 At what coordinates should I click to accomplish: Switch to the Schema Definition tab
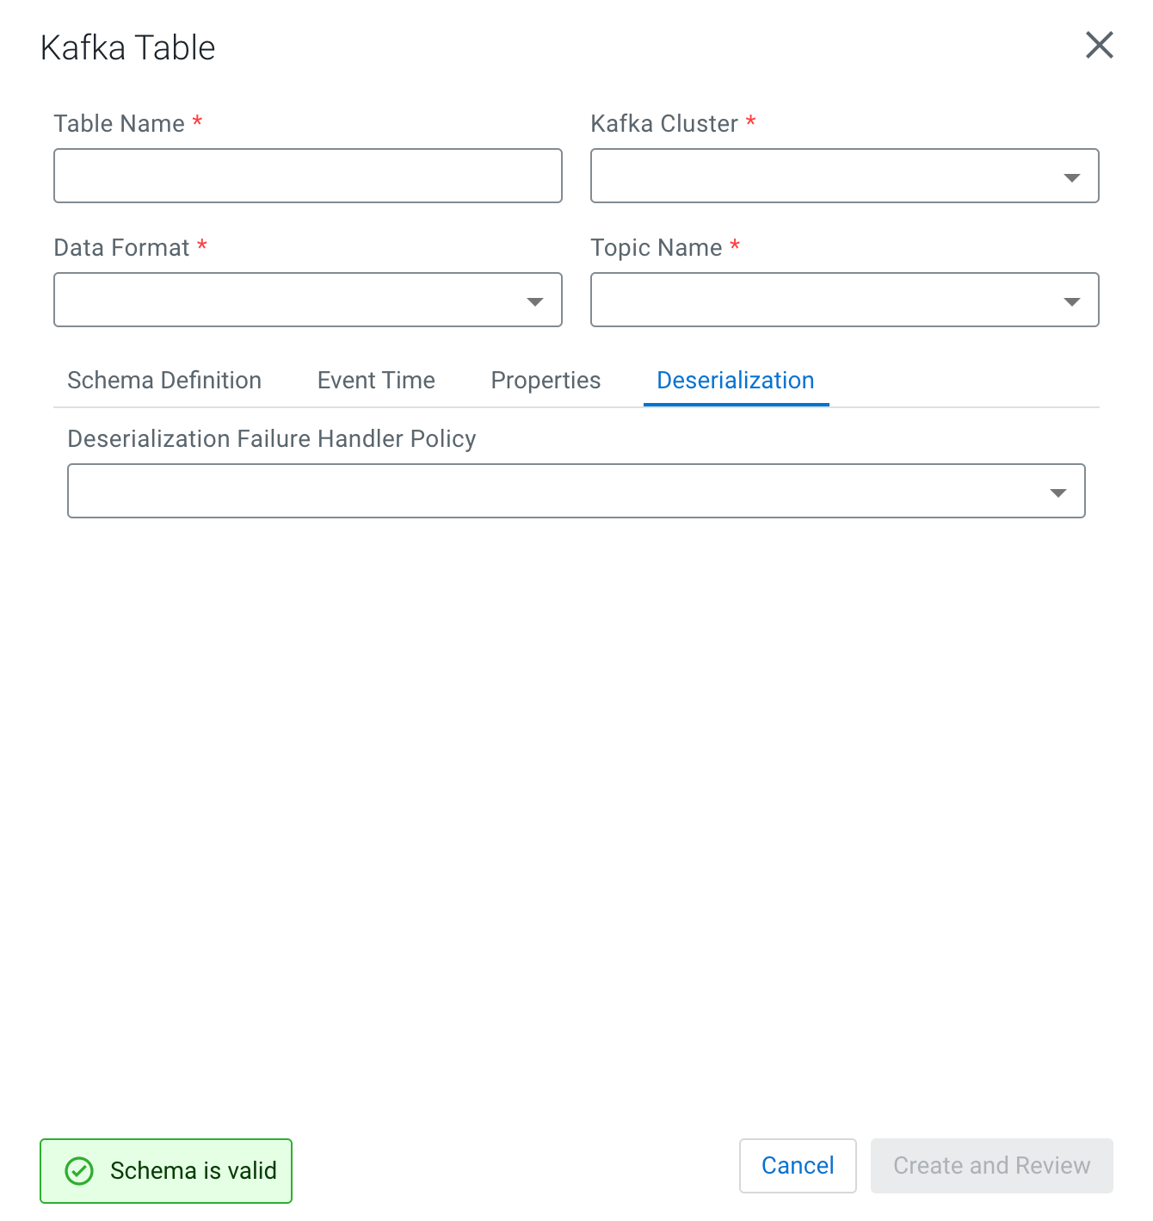pyautogui.click(x=164, y=381)
